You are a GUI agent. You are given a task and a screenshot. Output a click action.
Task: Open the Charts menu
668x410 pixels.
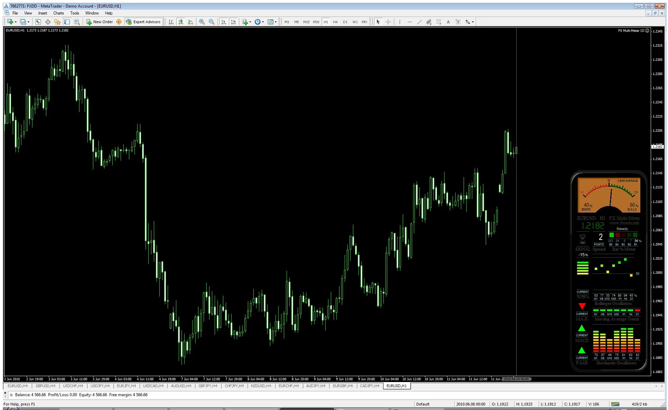[58, 13]
